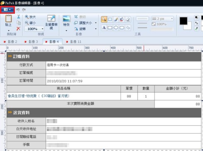203x151 pixels.
Task: Expand the 貼上 paste dropdown arrow
Action: pos(9,30)
